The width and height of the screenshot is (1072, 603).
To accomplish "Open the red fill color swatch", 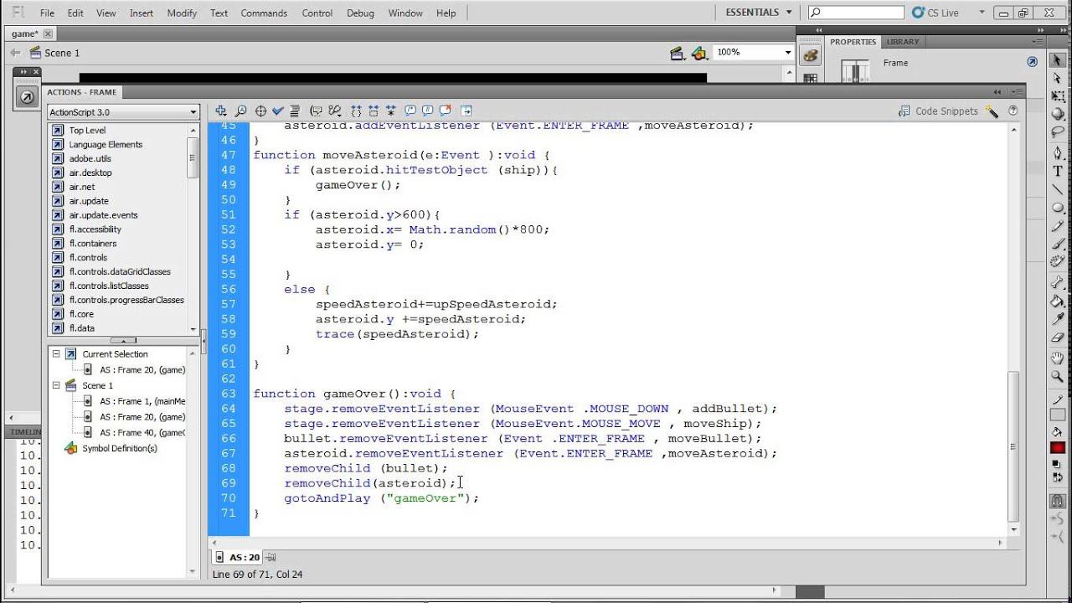I will click(1058, 448).
